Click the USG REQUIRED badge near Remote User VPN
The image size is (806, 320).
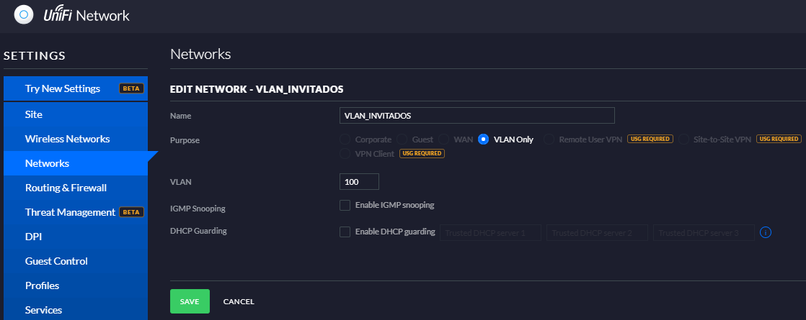click(650, 139)
